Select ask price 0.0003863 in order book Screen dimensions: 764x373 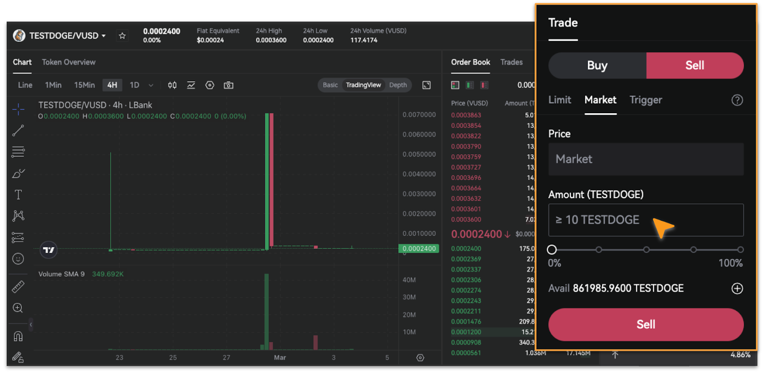click(x=466, y=115)
